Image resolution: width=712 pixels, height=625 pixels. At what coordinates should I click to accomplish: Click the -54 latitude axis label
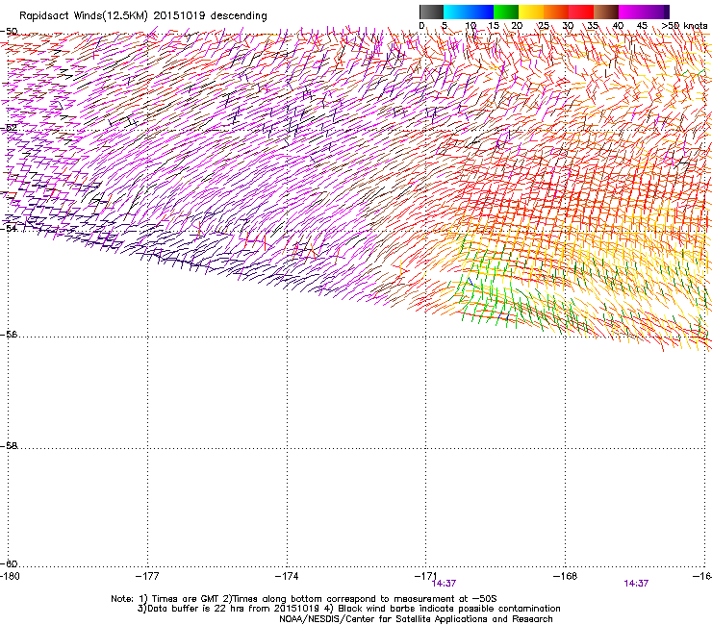coord(9,228)
